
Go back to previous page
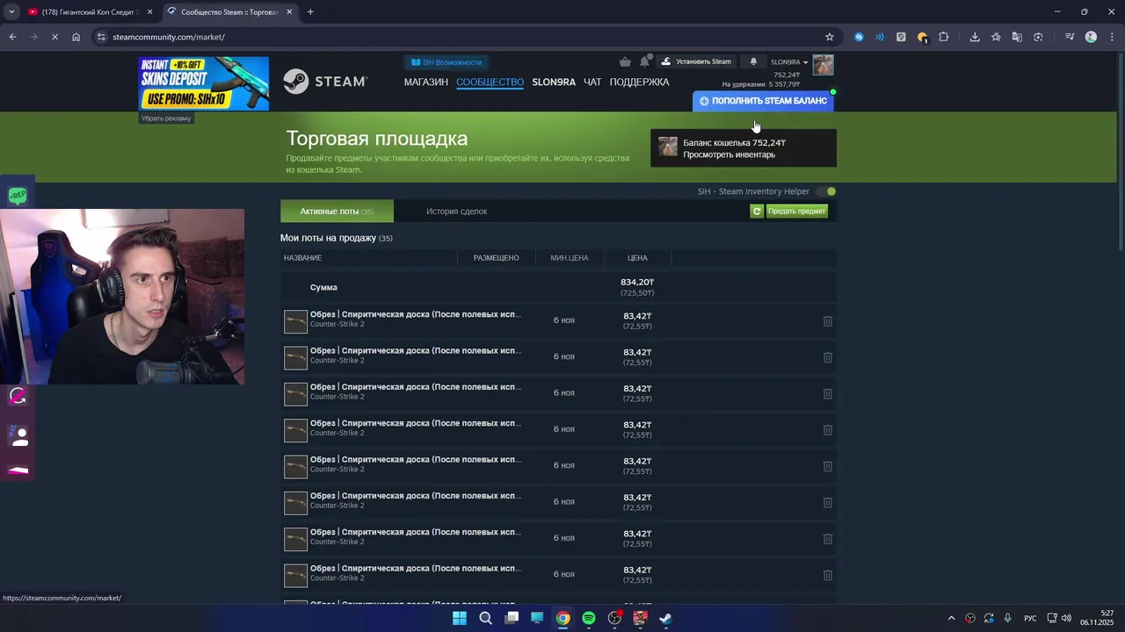pyautogui.click(x=12, y=37)
